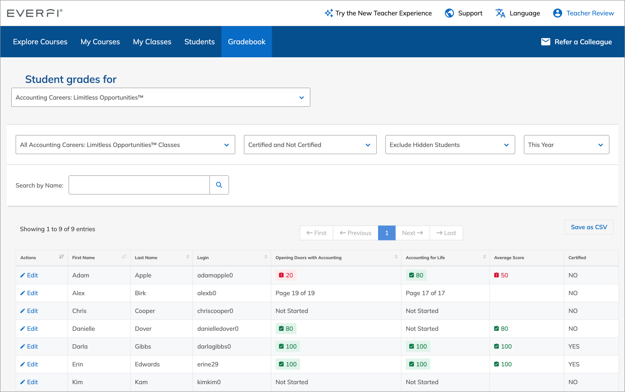Sort by Last Name column arrow icon

point(187,257)
